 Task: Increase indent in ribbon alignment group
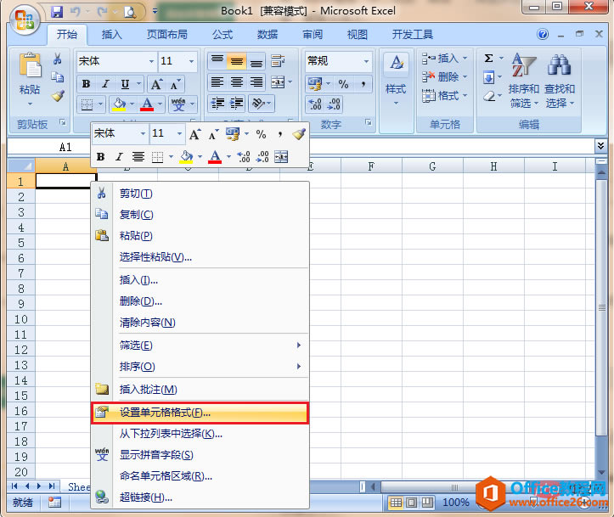[x=236, y=104]
